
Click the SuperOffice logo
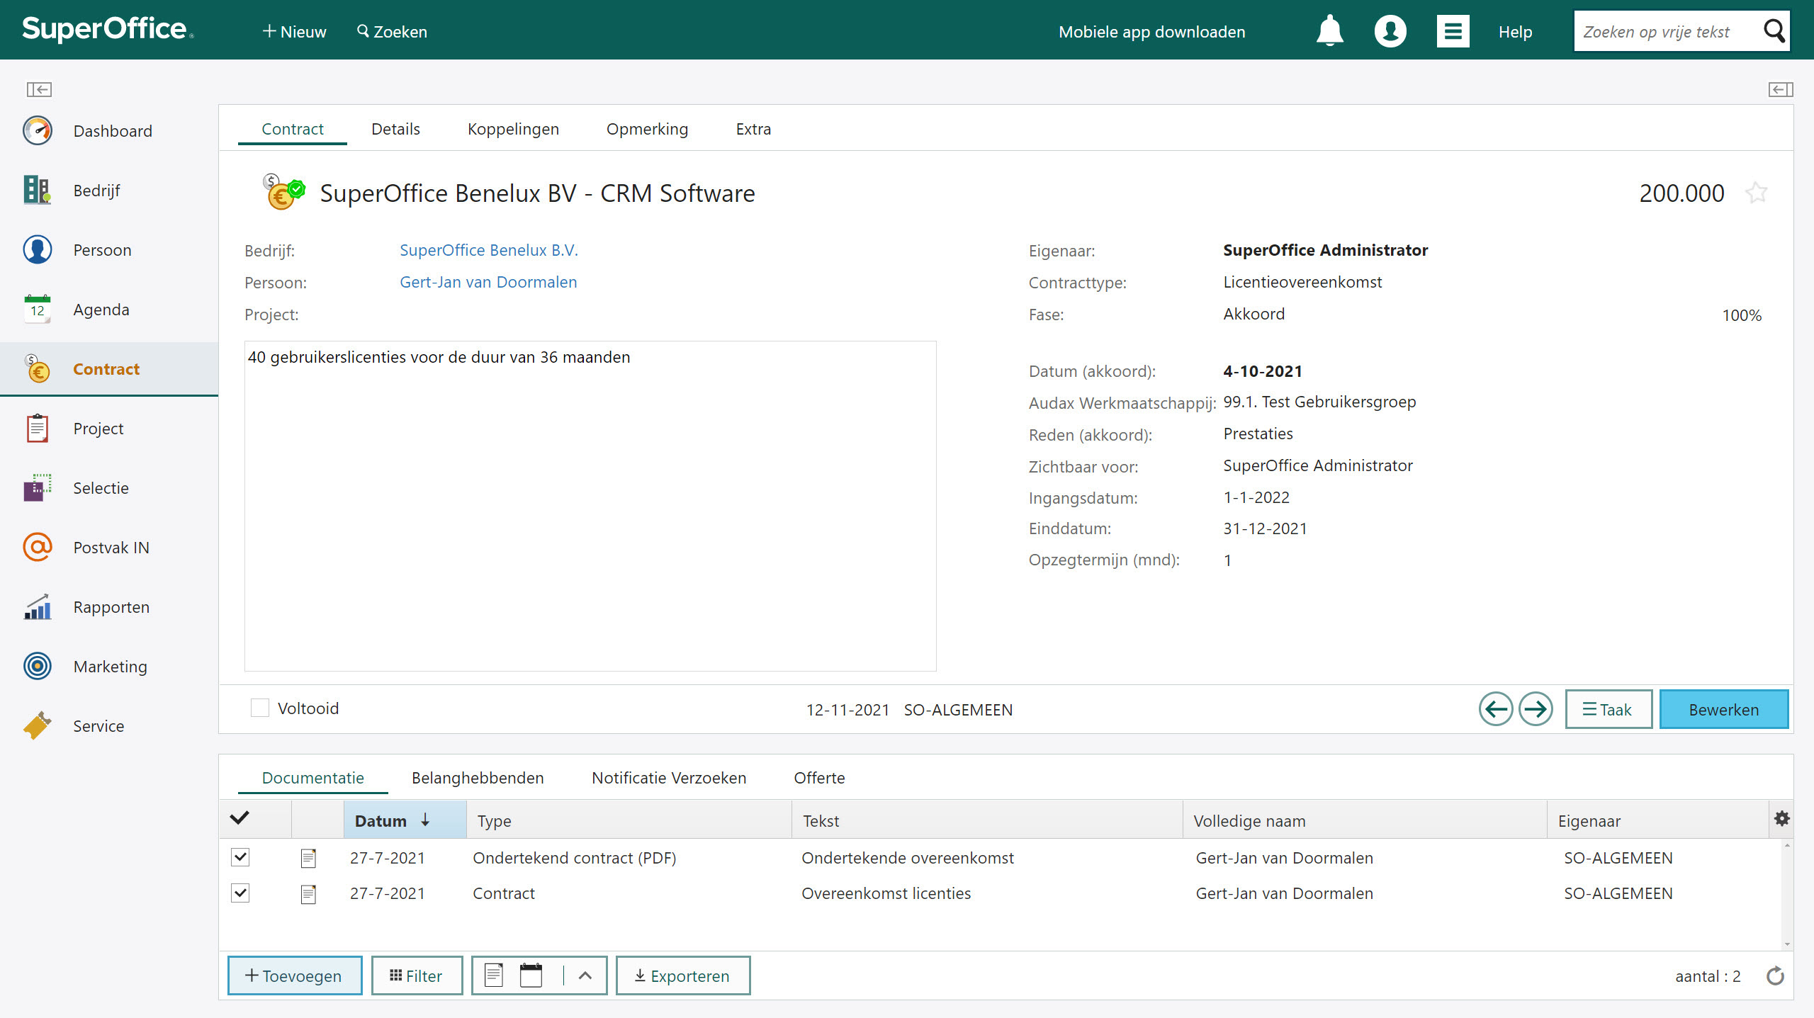coord(108,30)
